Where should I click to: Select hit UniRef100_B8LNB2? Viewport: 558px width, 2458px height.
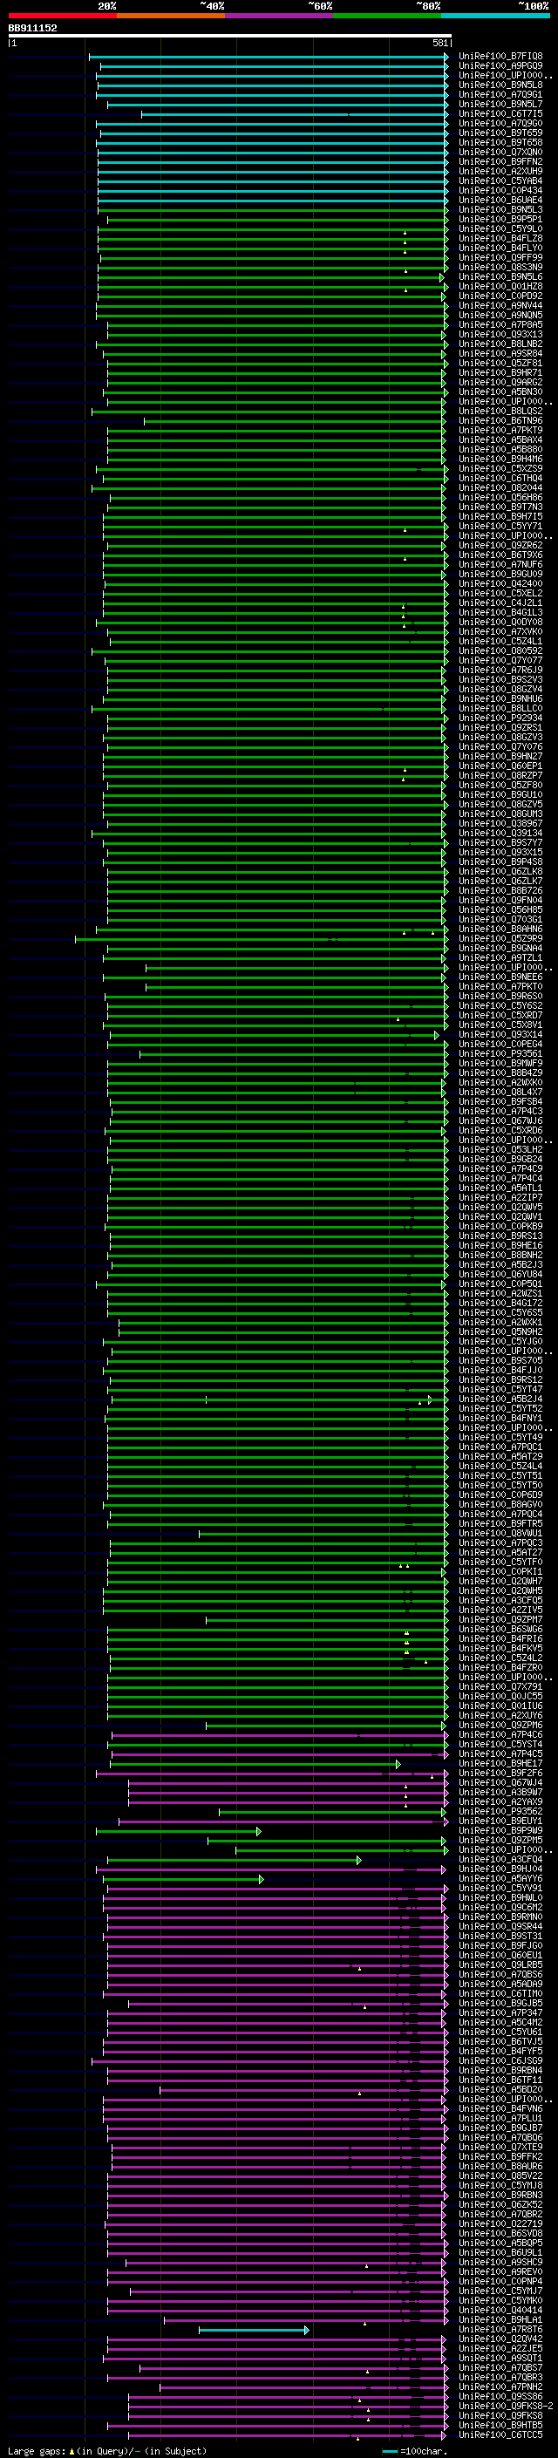coord(500,344)
